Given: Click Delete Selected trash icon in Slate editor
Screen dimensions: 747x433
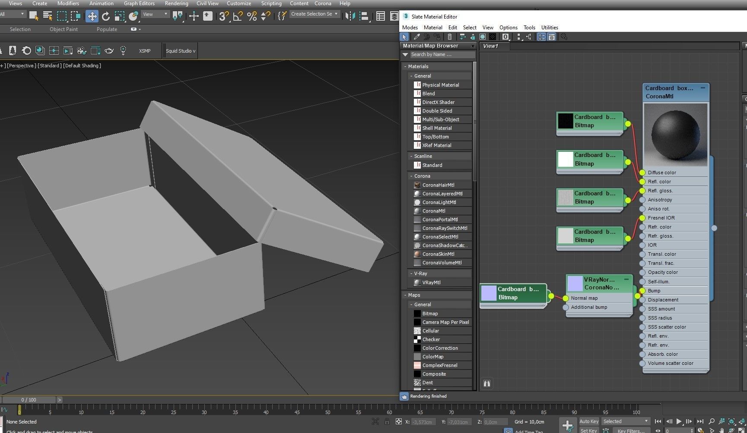Looking at the screenshot, I should (450, 37).
